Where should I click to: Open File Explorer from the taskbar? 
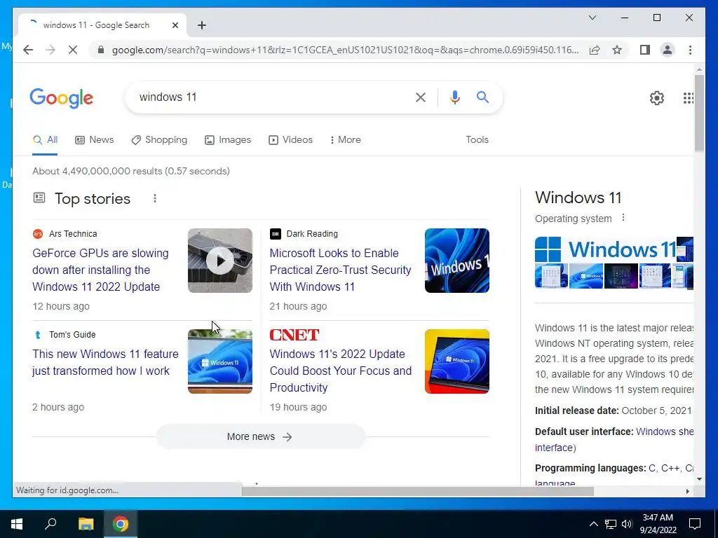point(86,524)
